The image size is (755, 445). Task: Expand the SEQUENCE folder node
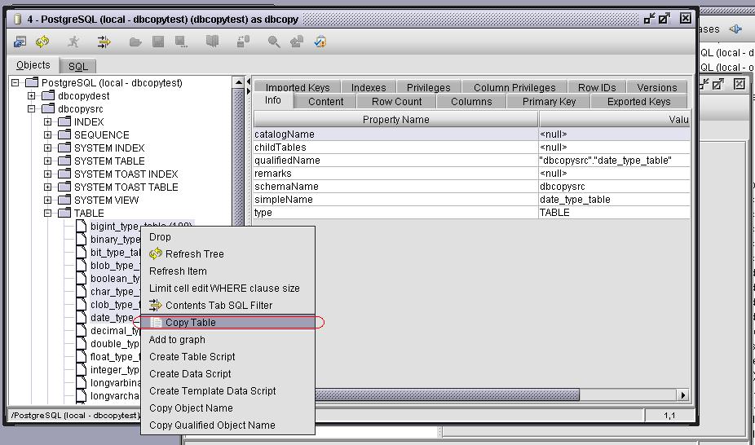coord(48,135)
